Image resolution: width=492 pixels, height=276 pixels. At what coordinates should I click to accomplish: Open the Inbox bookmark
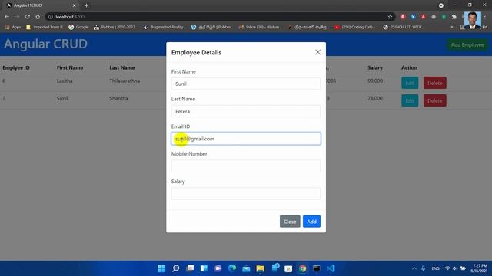point(260,28)
